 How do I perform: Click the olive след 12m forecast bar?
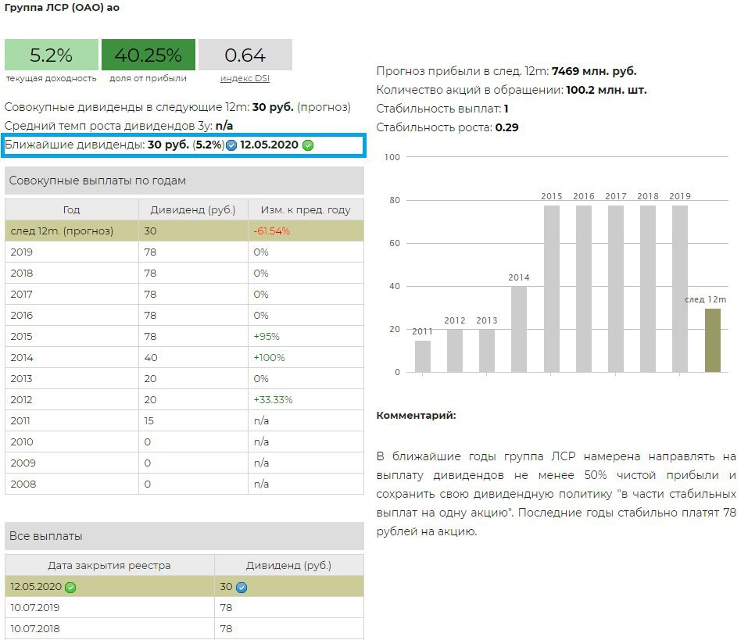(713, 341)
